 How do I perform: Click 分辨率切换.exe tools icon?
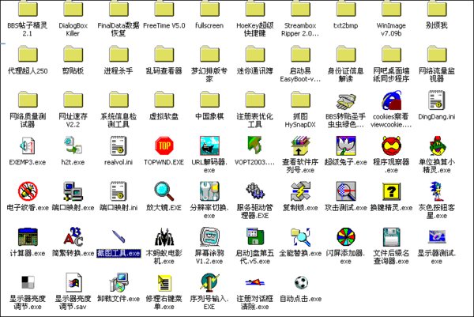209,191
